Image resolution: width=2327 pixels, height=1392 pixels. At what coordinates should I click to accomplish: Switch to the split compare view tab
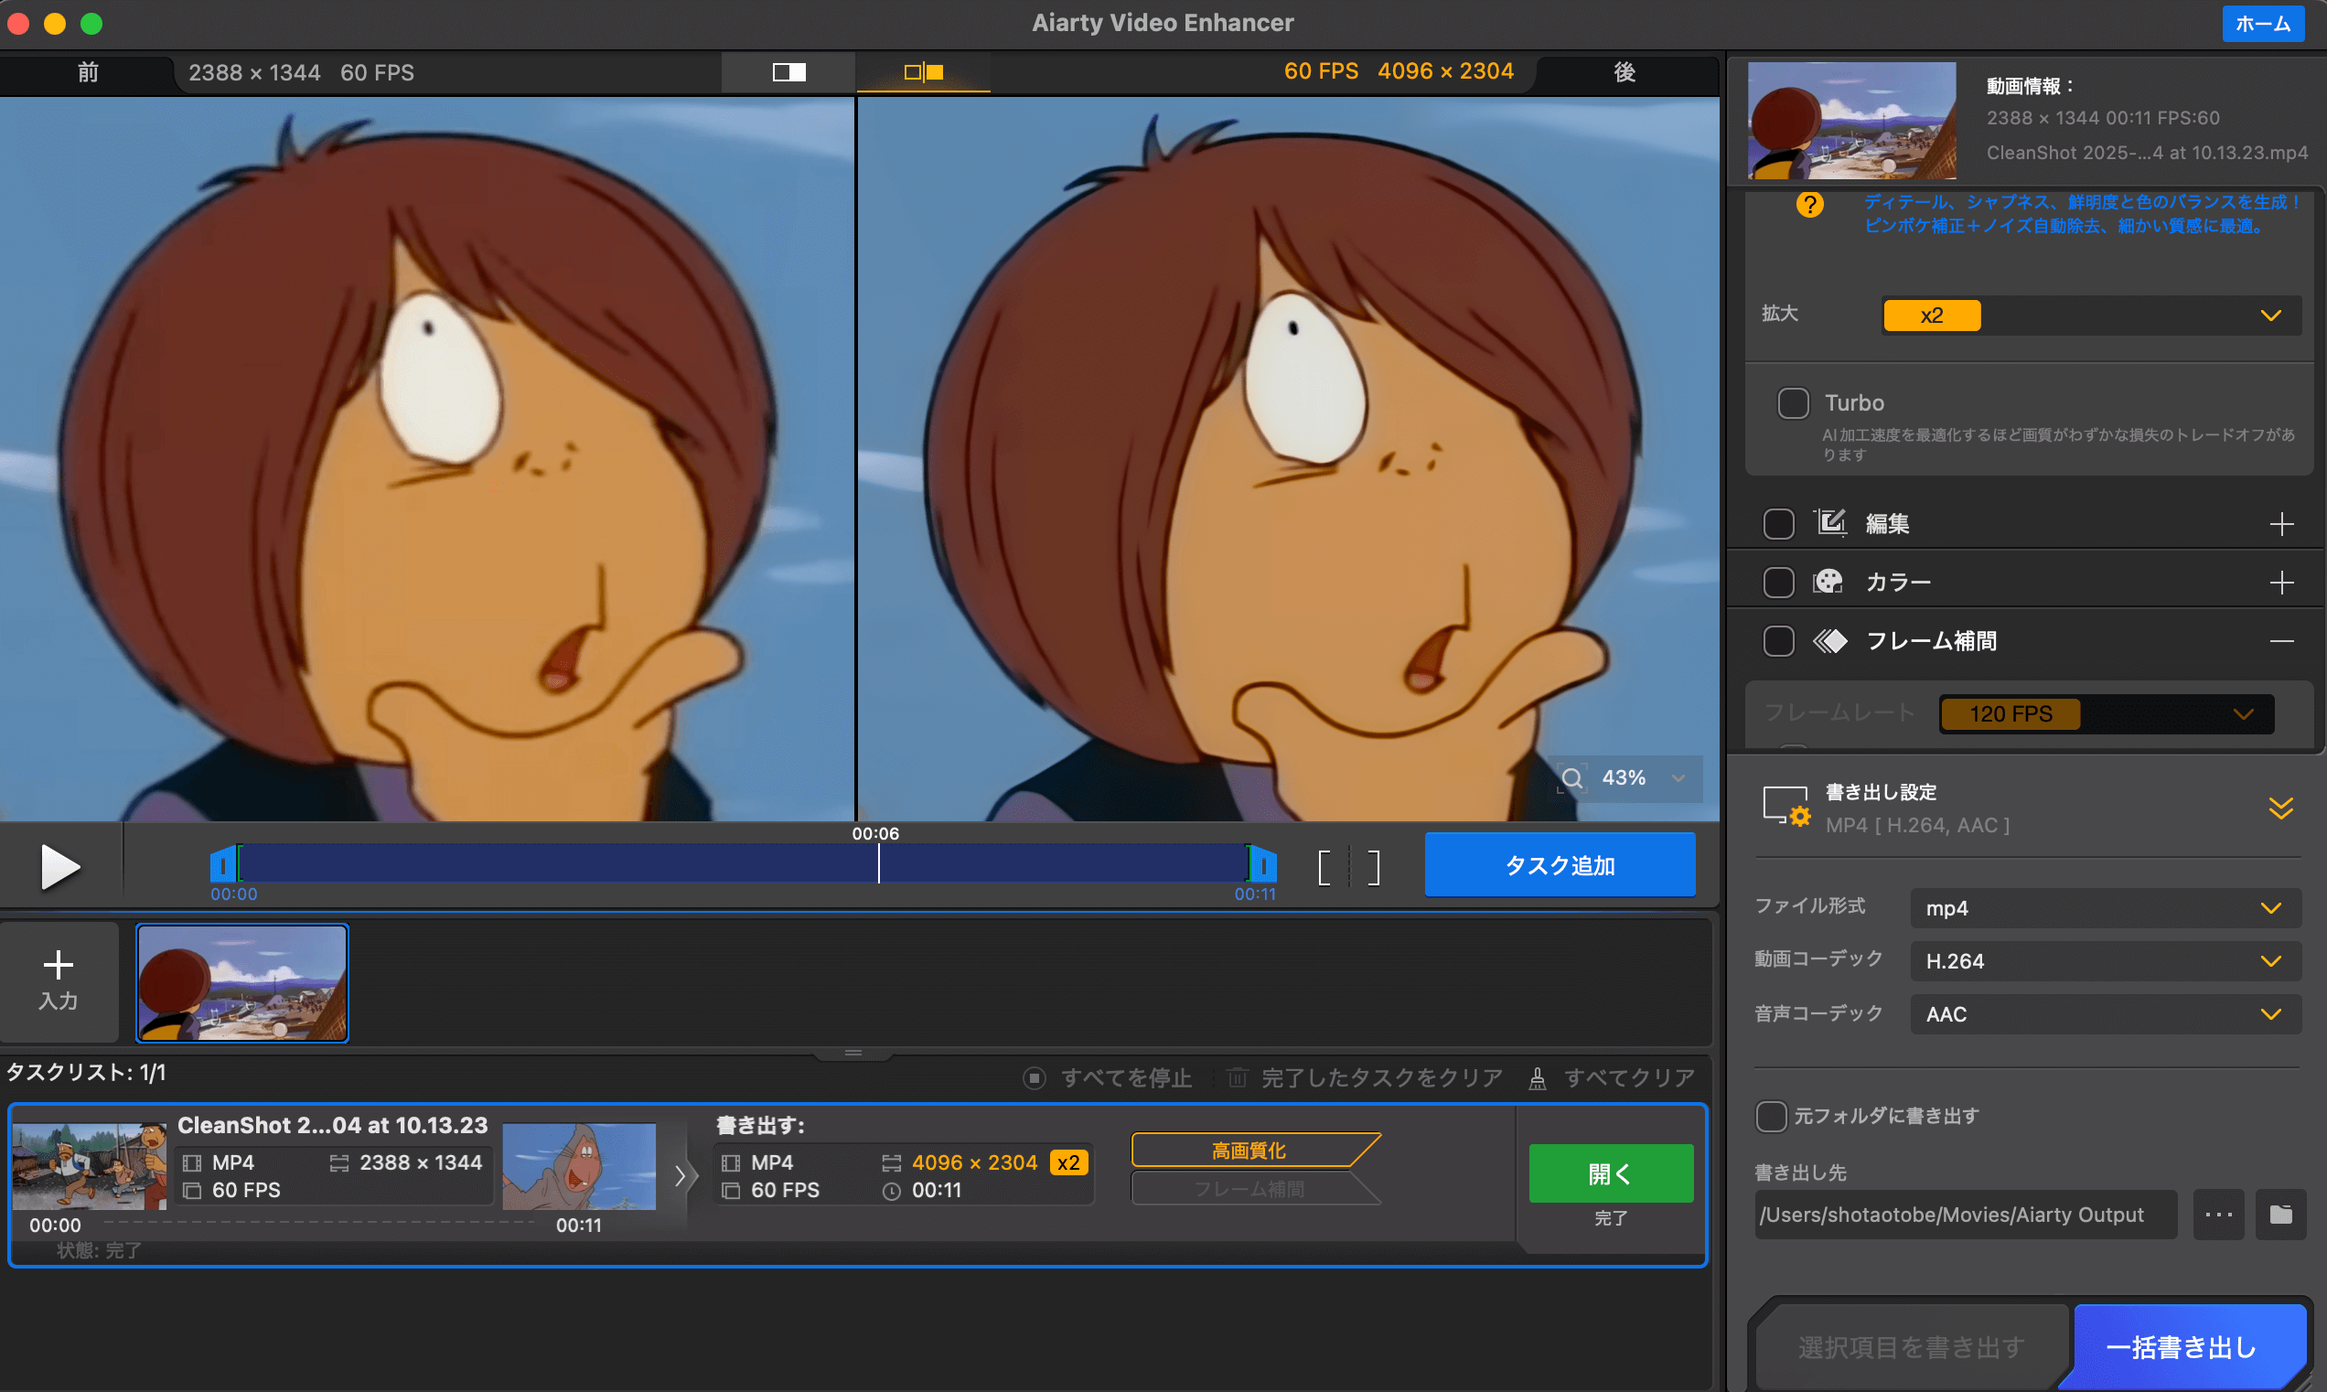click(x=923, y=72)
